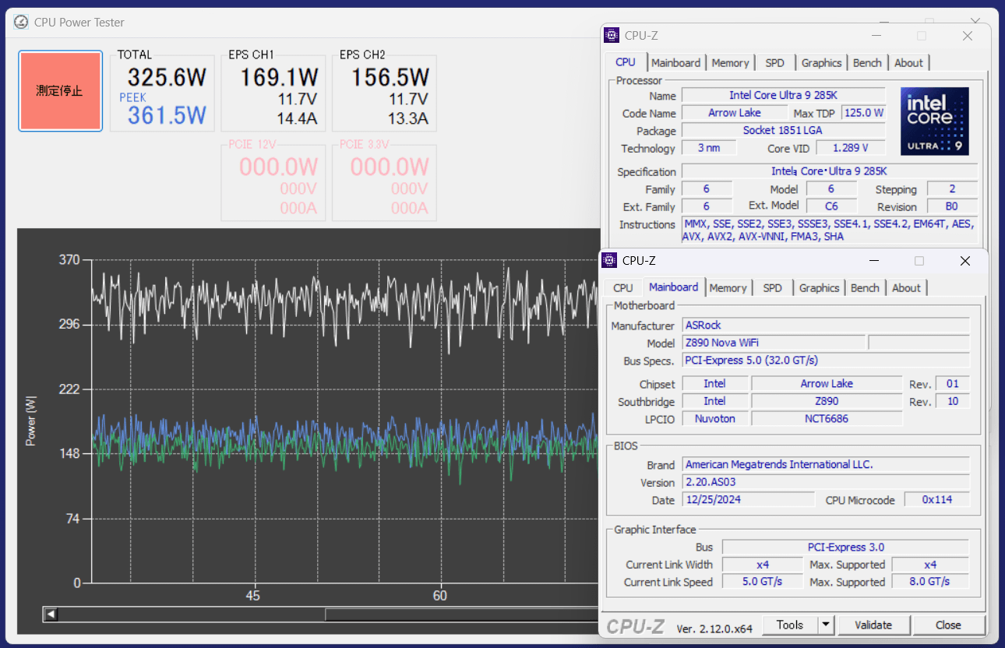Click the graph scrollbar left arrow
The image size is (1005, 648).
51,615
